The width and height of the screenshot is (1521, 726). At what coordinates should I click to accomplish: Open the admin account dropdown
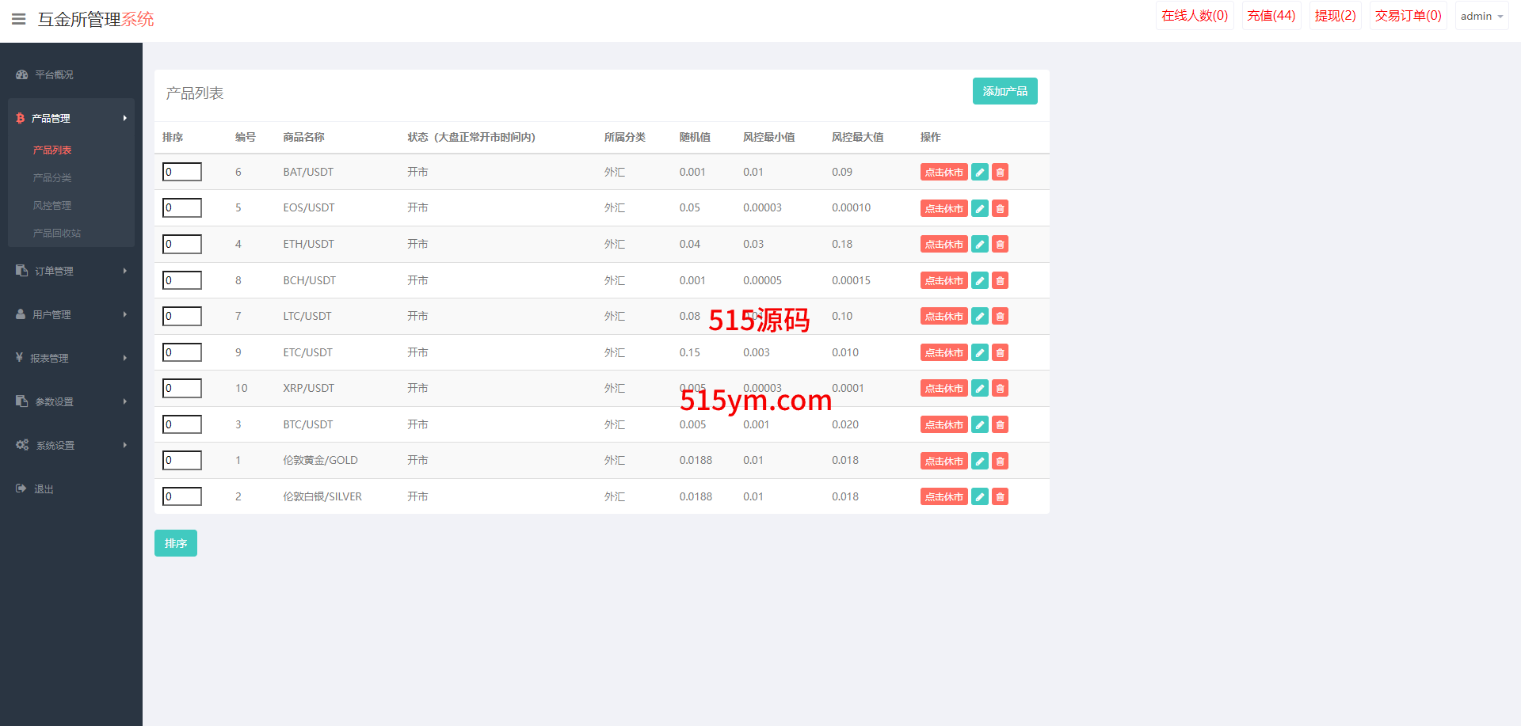(x=1481, y=16)
